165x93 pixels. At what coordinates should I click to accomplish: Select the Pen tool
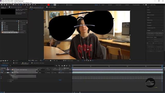[x=21, y=5]
